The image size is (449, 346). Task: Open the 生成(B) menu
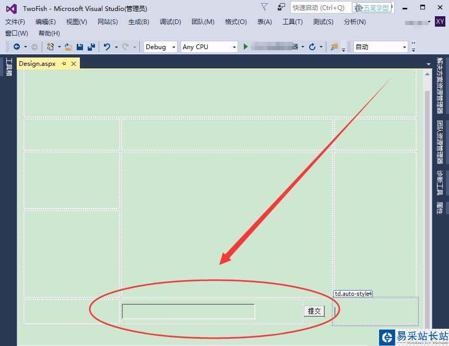click(x=138, y=22)
